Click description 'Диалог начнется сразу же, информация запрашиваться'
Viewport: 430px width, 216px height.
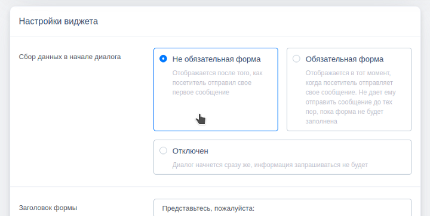(x=270, y=165)
